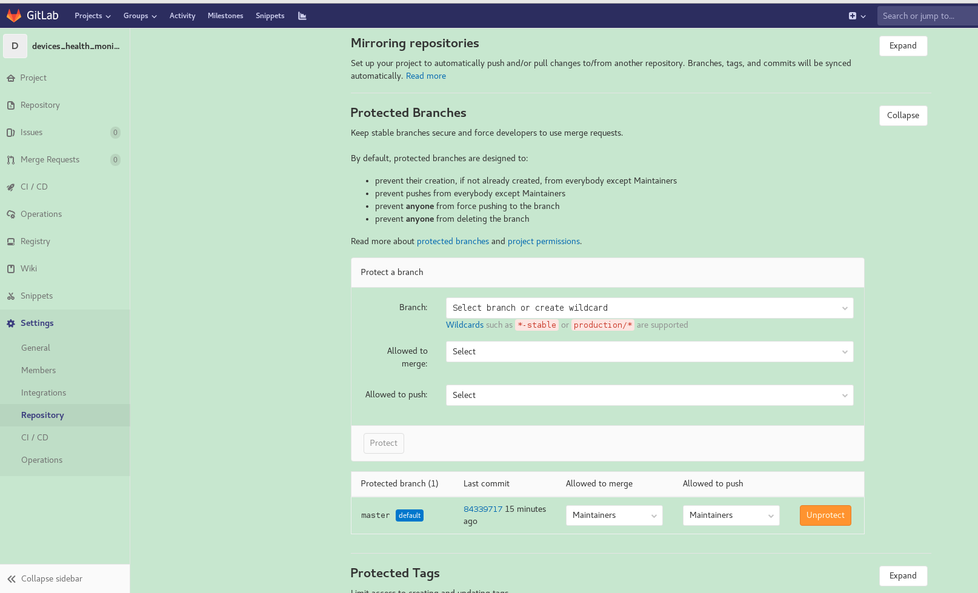View Merge Requests from sidebar
This screenshot has width=978, height=593.
point(50,159)
